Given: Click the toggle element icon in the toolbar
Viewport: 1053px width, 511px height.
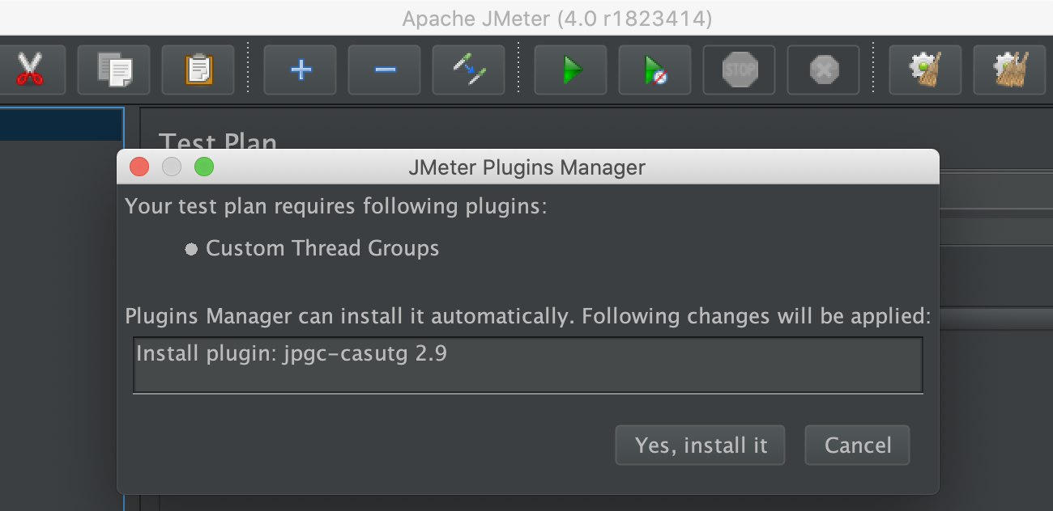Looking at the screenshot, I should point(468,70).
